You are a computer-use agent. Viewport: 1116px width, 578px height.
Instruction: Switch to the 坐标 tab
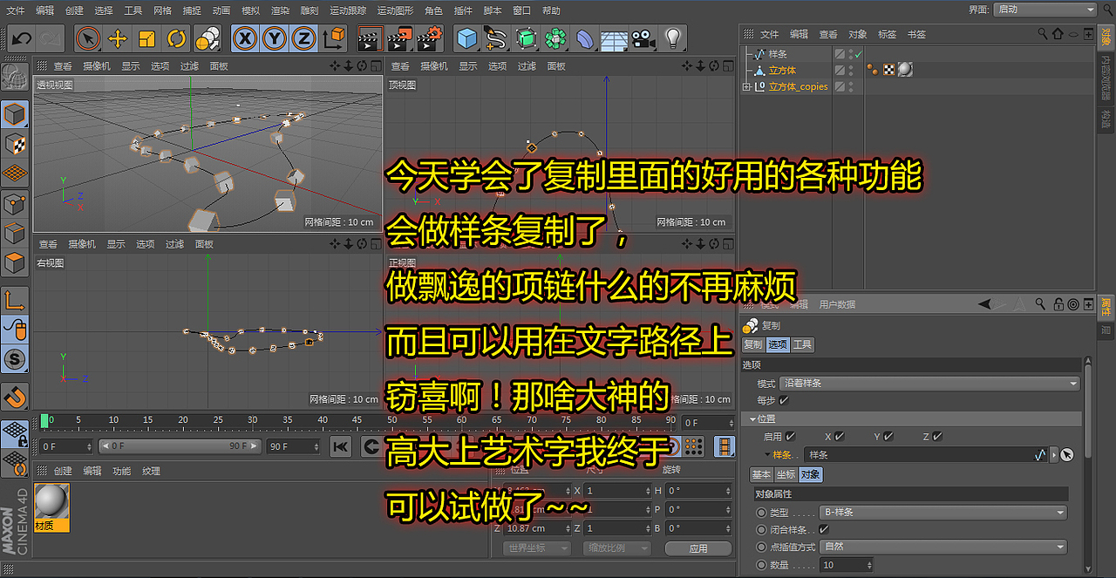click(x=786, y=475)
